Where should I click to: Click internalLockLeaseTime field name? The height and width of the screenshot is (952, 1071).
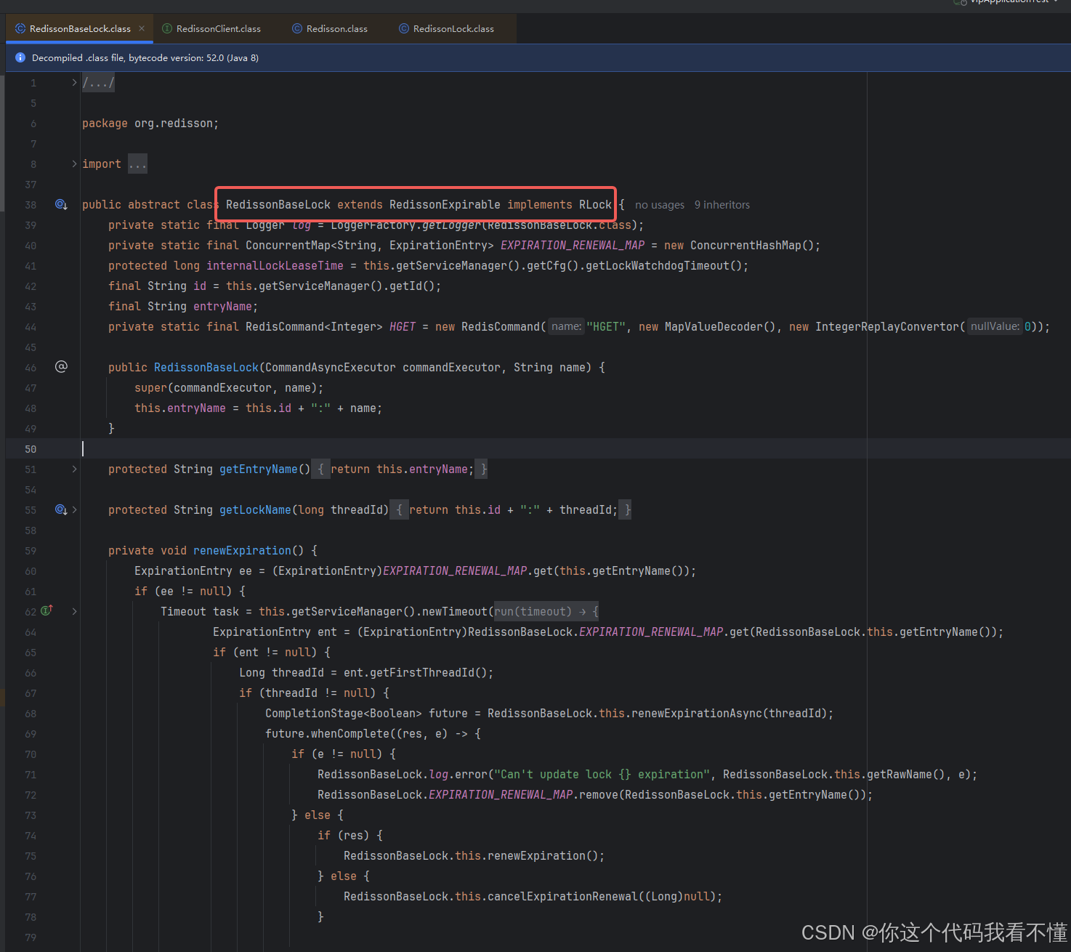tap(275, 266)
